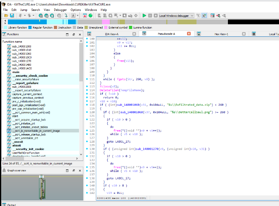Select the main function in list
This screenshot has height=206, width=279.
click(x=16, y=72)
